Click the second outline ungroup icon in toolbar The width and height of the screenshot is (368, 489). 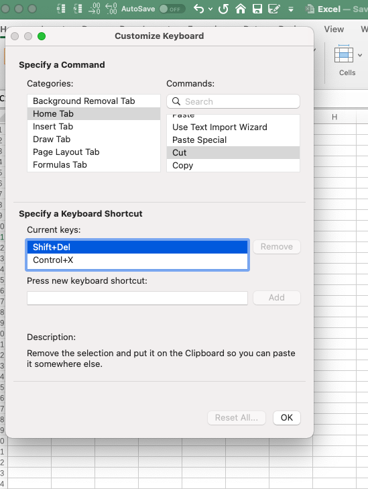(78, 9)
